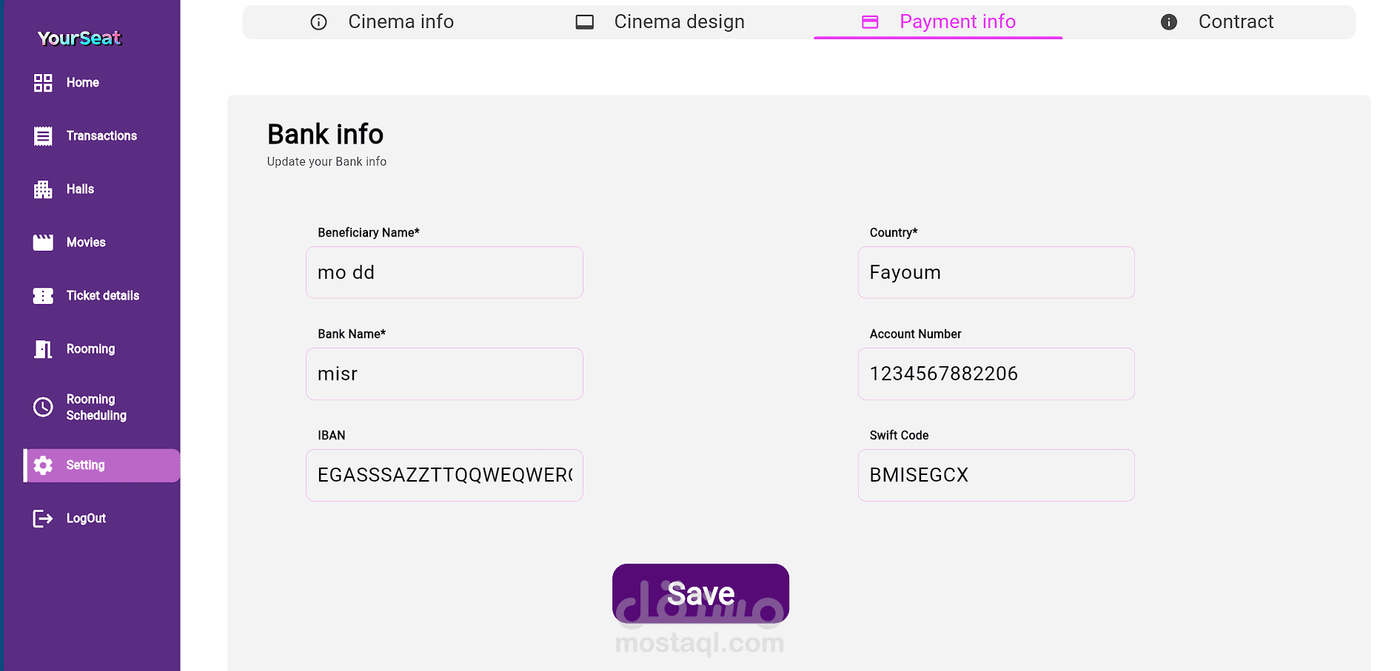Click the Setting gear icon
Screen dimensions: 1400x671
43,465
